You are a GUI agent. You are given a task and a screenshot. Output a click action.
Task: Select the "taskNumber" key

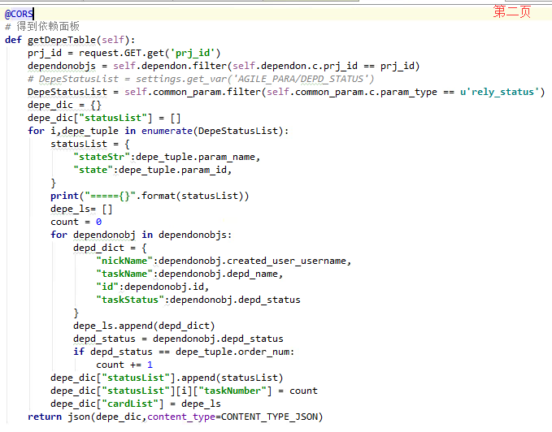(232, 391)
